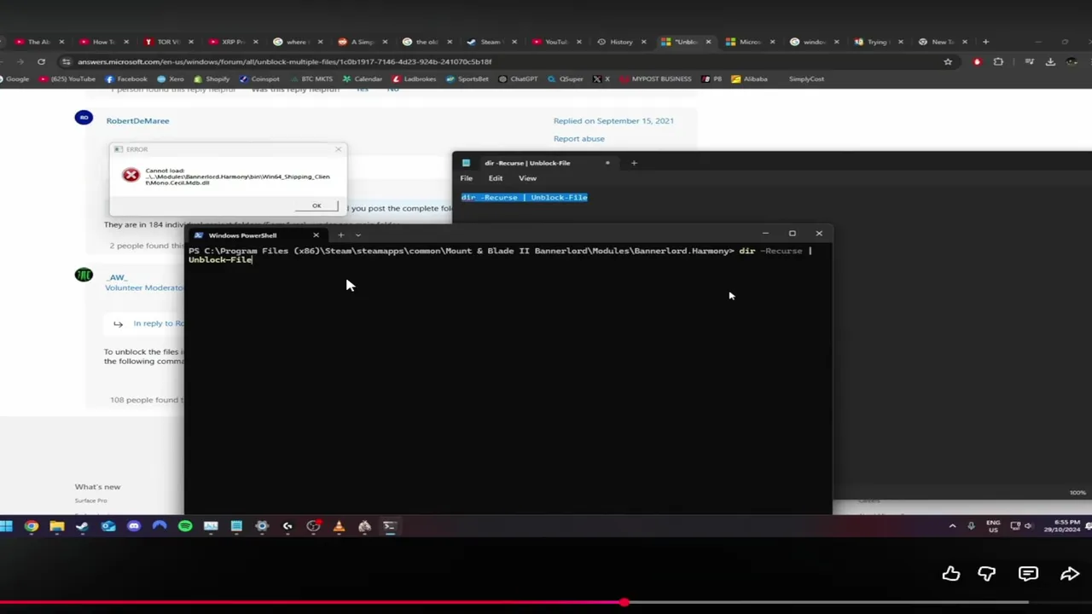Image resolution: width=1092 pixels, height=614 pixels.
Task: Launch Steam from the taskbar
Action: tap(83, 526)
